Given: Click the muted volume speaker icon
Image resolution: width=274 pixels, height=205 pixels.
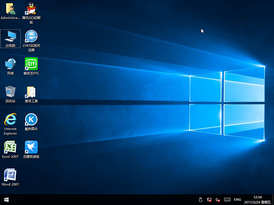Looking at the screenshot, I should (x=217, y=200).
